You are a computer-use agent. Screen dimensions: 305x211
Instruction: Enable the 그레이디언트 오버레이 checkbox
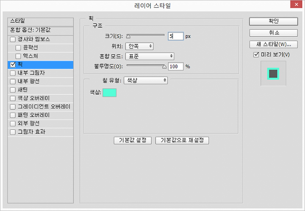coord(13,107)
